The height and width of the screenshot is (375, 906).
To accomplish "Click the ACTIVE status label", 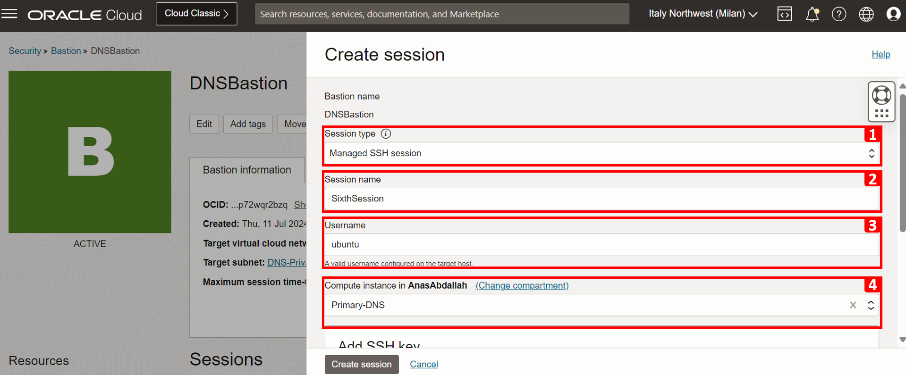I will click(x=90, y=244).
